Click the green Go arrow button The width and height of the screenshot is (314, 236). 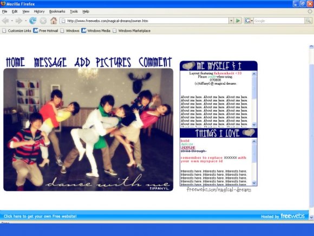(x=238, y=21)
